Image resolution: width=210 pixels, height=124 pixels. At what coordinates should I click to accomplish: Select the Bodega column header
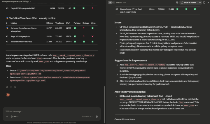click(86, 23)
